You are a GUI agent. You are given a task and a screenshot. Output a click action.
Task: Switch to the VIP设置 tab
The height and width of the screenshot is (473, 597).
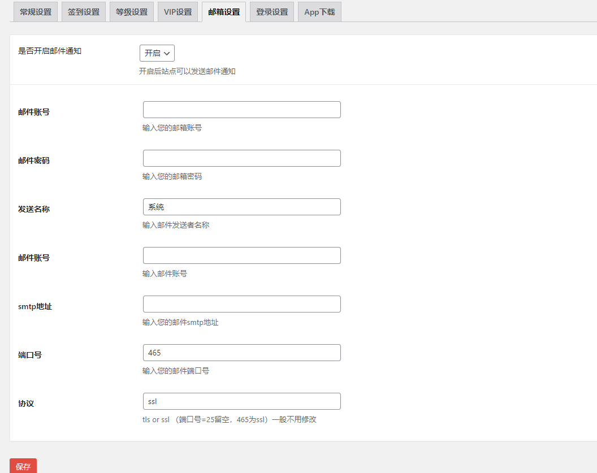[178, 11]
